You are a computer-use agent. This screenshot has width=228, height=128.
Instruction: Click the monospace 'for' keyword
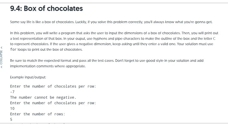point(13,49)
